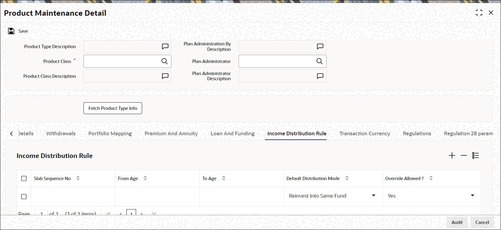Viewport: 501px width, 230px height.
Task: Click the Cancel button
Action: pos(482,222)
